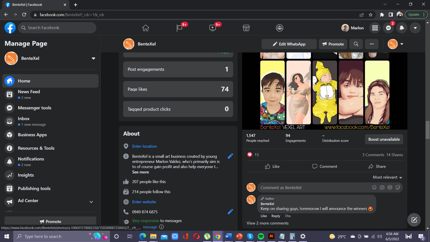This screenshot has width=430, height=242.
Task: Launch Microsoft Word from the taskbar
Action: (228, 237)
